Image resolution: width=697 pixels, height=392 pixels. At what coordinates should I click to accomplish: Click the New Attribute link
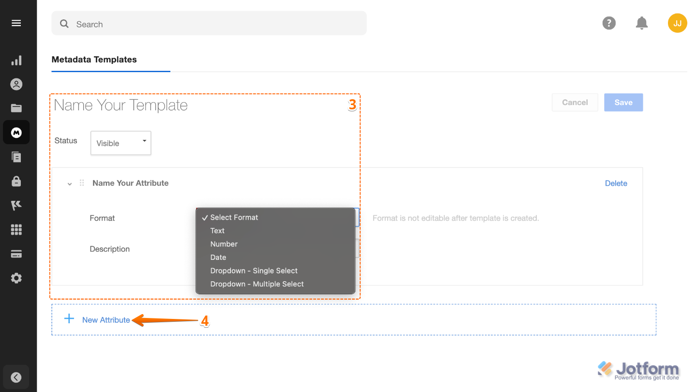coord(106,320)
